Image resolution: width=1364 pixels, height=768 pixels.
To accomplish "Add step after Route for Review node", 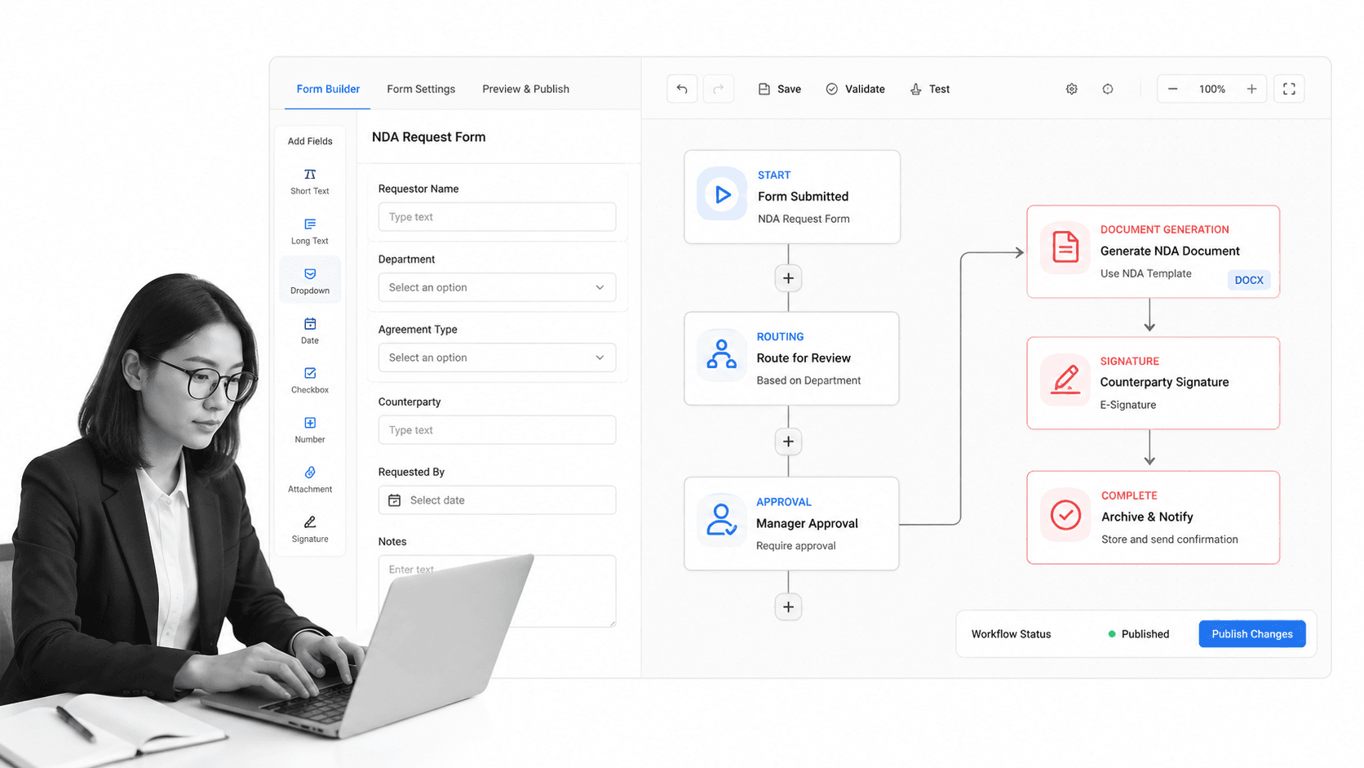I will (x=788, y=442).
